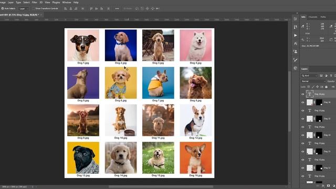Viewport: 336px width, 189px height.
Task: Open the Plugins menu
Action: 56,2
